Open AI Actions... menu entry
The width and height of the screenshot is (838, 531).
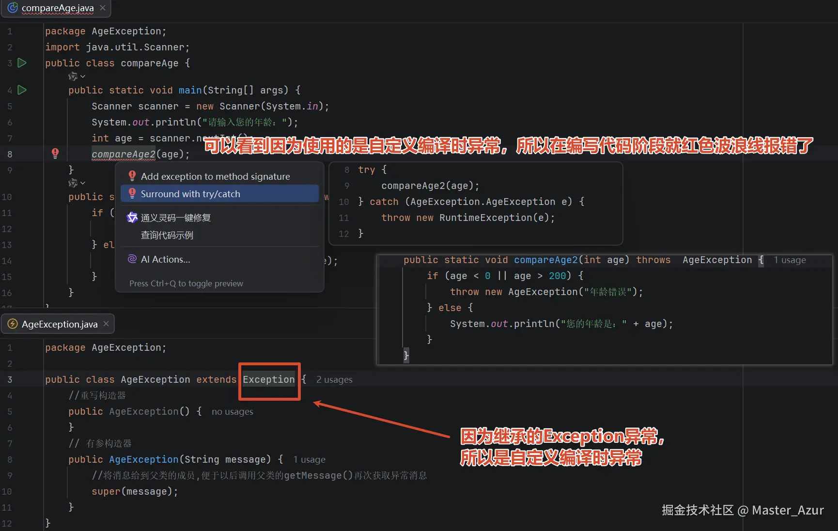pos(220,259)
